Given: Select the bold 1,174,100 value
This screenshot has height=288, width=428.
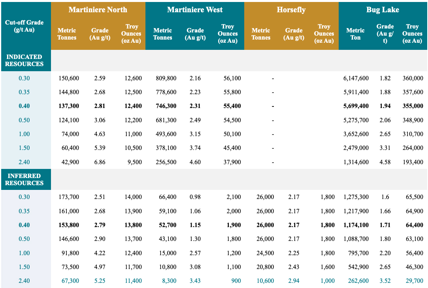Looking at the screenshot, I should click(x=356, y=225).
